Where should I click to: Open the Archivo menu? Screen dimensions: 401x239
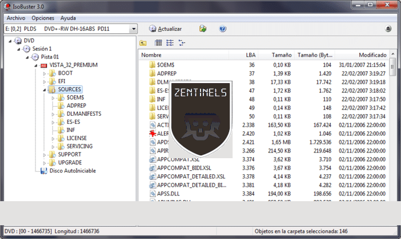[16, 18]
